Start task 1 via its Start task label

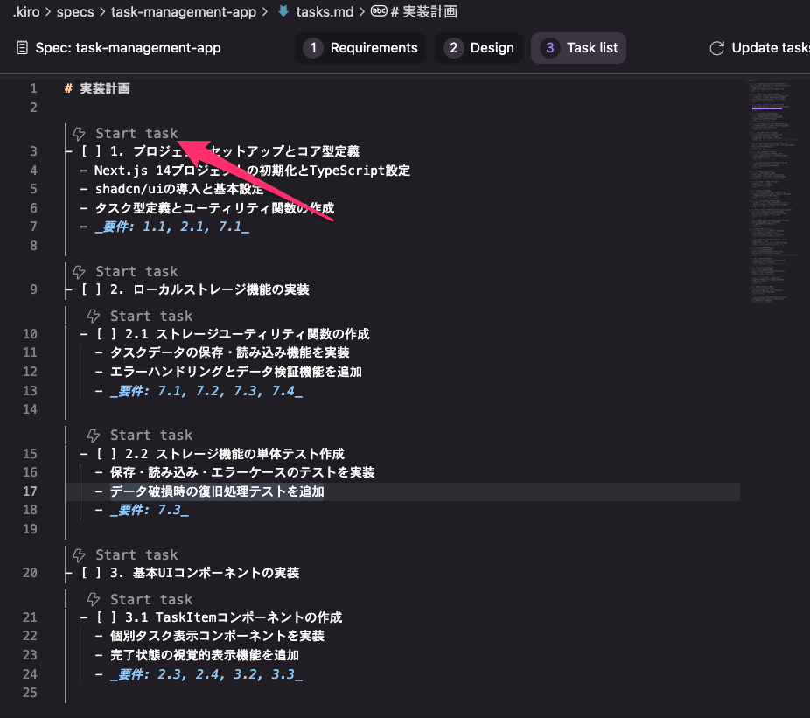pos(136,133)
